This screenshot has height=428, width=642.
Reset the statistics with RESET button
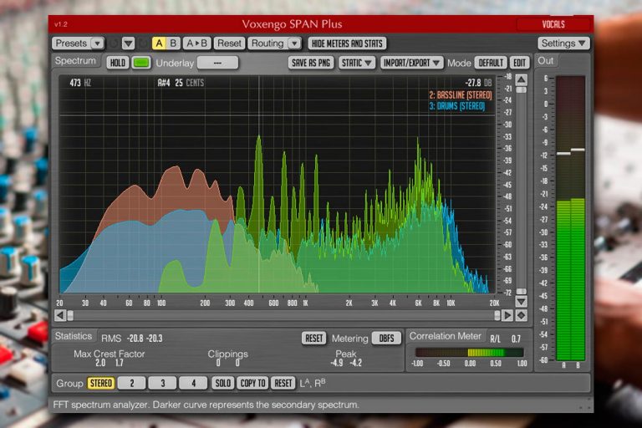tap(314, 339)
